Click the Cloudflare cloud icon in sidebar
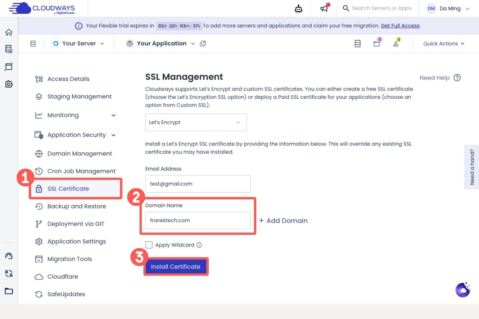The image size is (479, 319). coord(39,277)
